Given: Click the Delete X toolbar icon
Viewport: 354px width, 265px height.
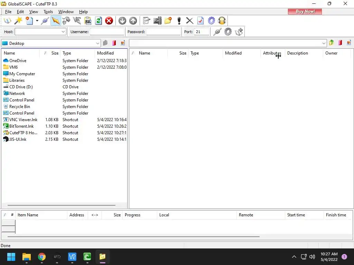Looking at the screenshot, I should coord(190,21).
